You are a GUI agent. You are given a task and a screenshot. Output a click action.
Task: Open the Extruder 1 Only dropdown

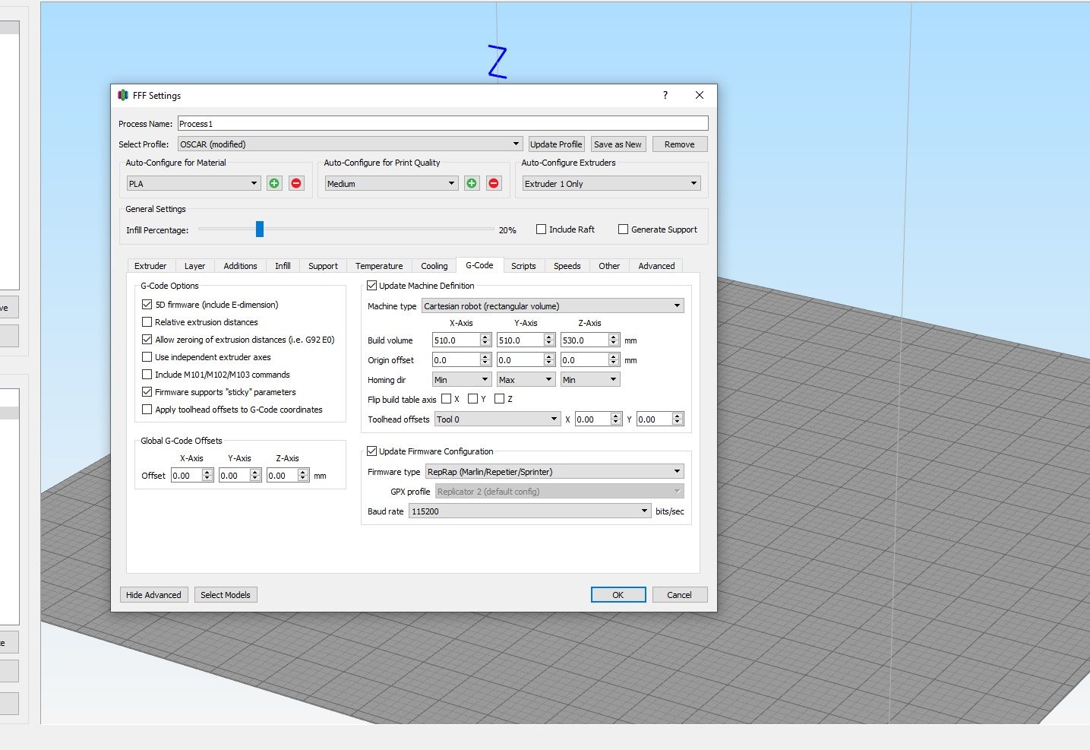[611, 183]
